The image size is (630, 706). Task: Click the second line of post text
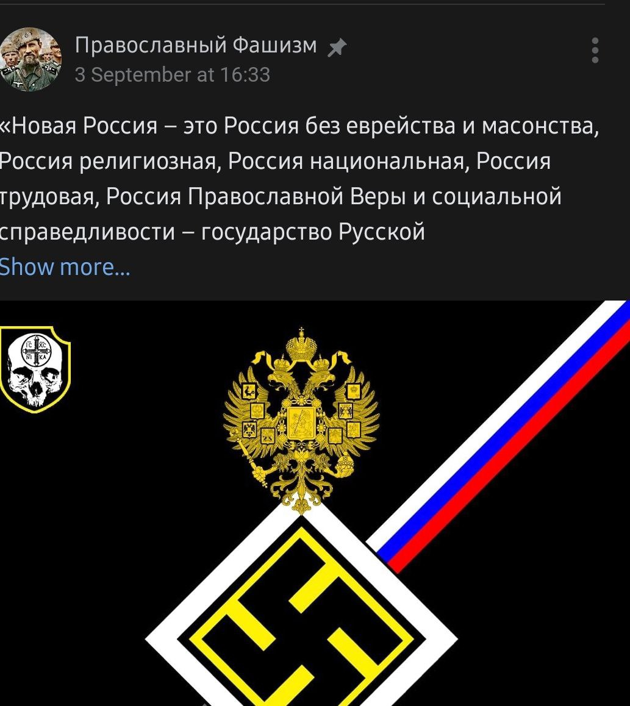[275, 161]
